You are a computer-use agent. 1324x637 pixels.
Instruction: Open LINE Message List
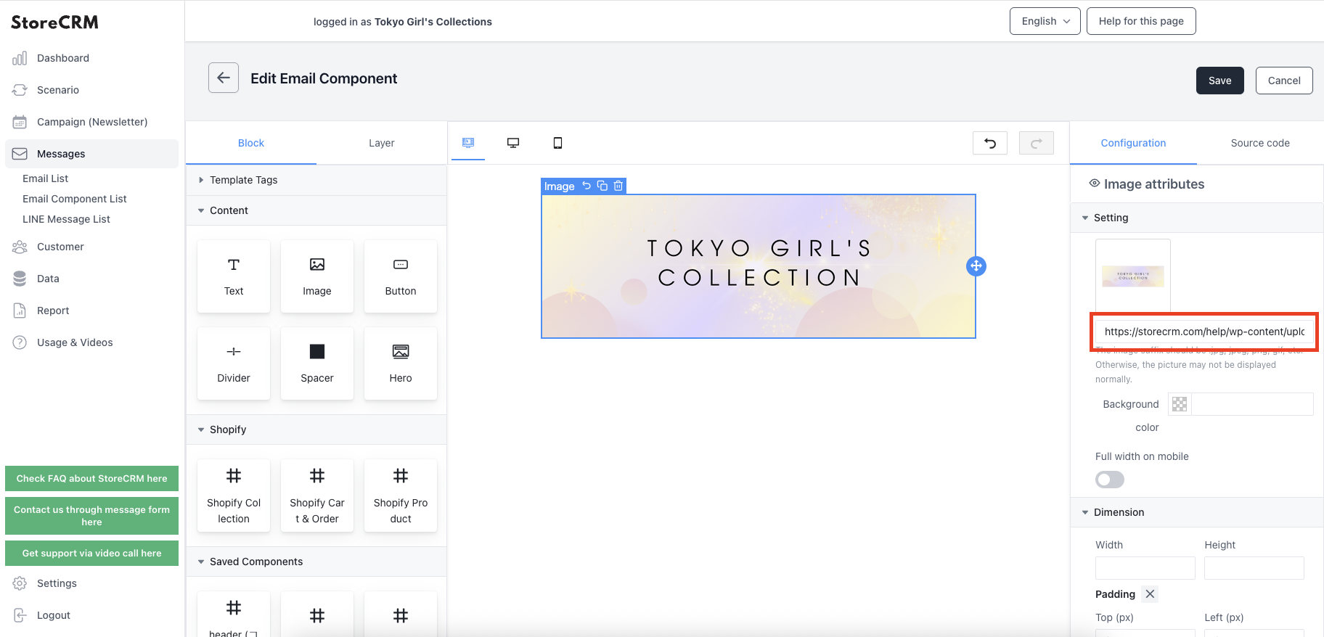(67, 219)
